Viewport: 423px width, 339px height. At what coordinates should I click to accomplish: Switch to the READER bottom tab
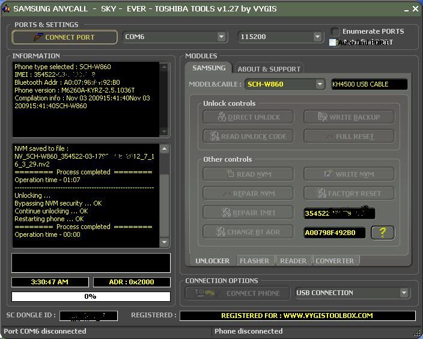(293, 261)
